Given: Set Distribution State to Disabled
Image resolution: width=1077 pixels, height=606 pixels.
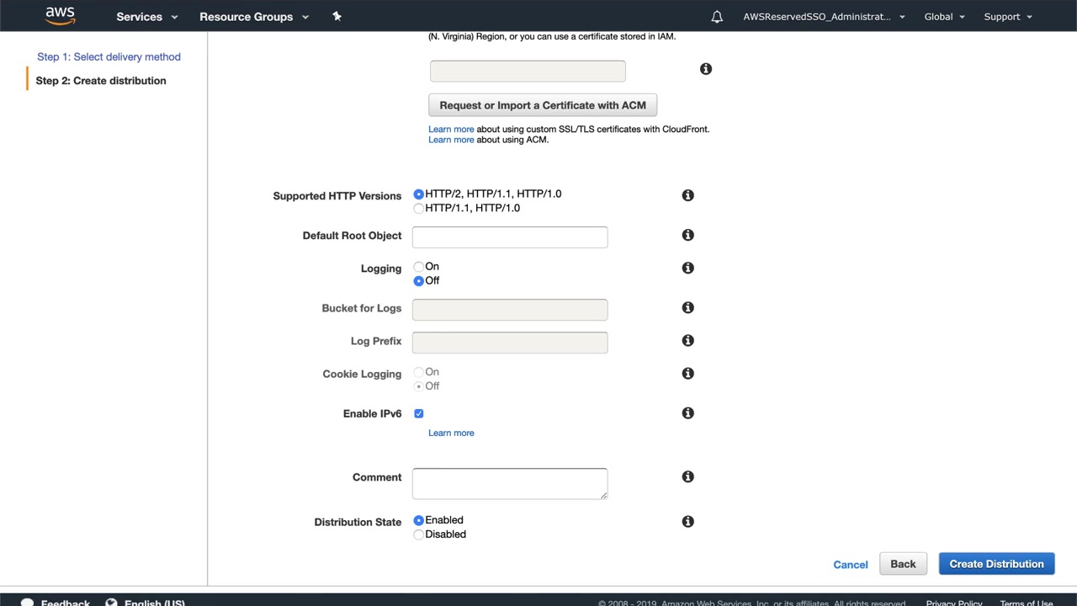Looking at the screenshot, I should point(419,534).
